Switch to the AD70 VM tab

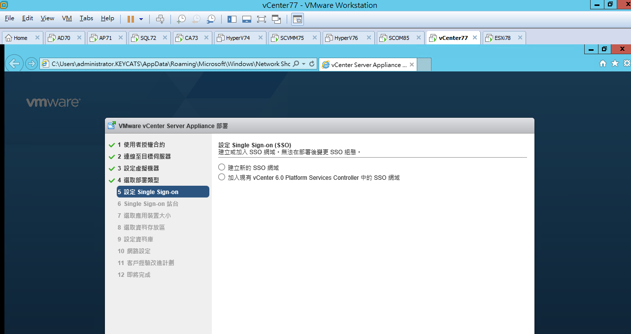(64, 38)
